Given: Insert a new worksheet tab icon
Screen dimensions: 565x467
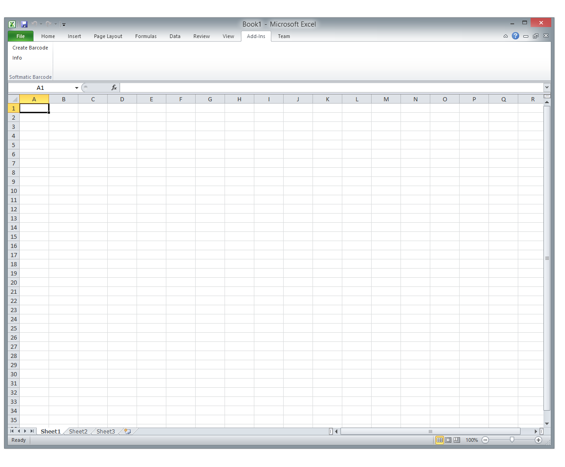Looking at the screenshot, I should [x=127, y=431].
